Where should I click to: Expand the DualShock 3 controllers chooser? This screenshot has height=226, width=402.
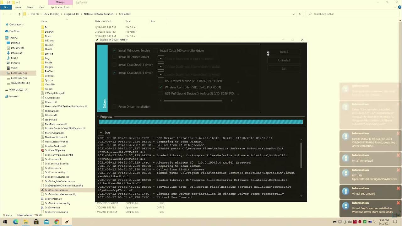click(x=160, y=67)
